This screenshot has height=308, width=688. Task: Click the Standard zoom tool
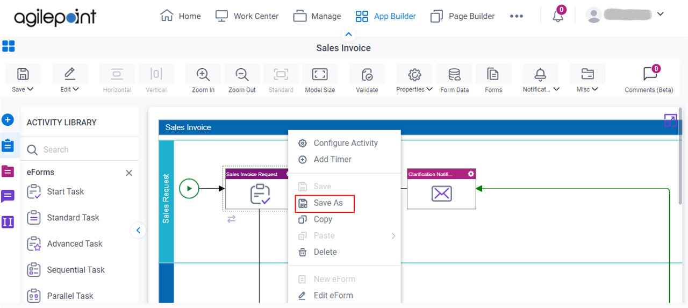click(x=281, y=78)
